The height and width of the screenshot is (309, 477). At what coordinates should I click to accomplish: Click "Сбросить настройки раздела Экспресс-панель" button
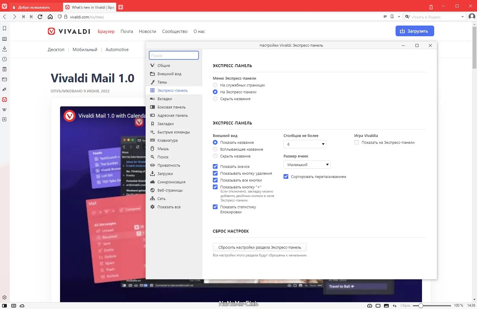[260, 247]
